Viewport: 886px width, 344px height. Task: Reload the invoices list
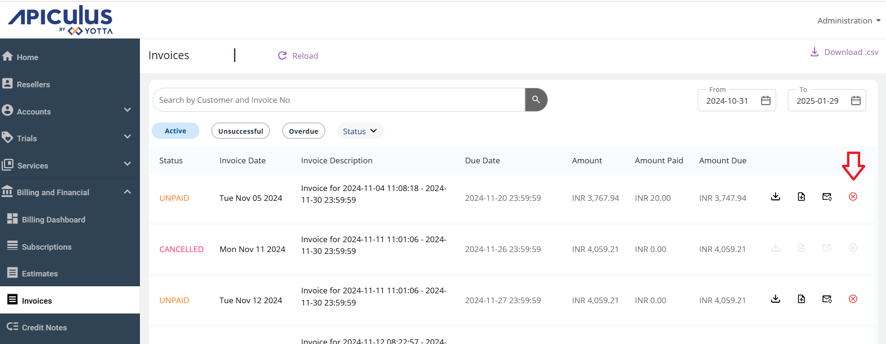[298, 56]
